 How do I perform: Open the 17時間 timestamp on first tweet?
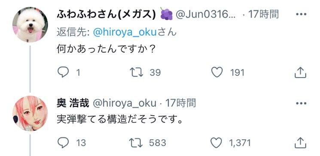[263, 15]
